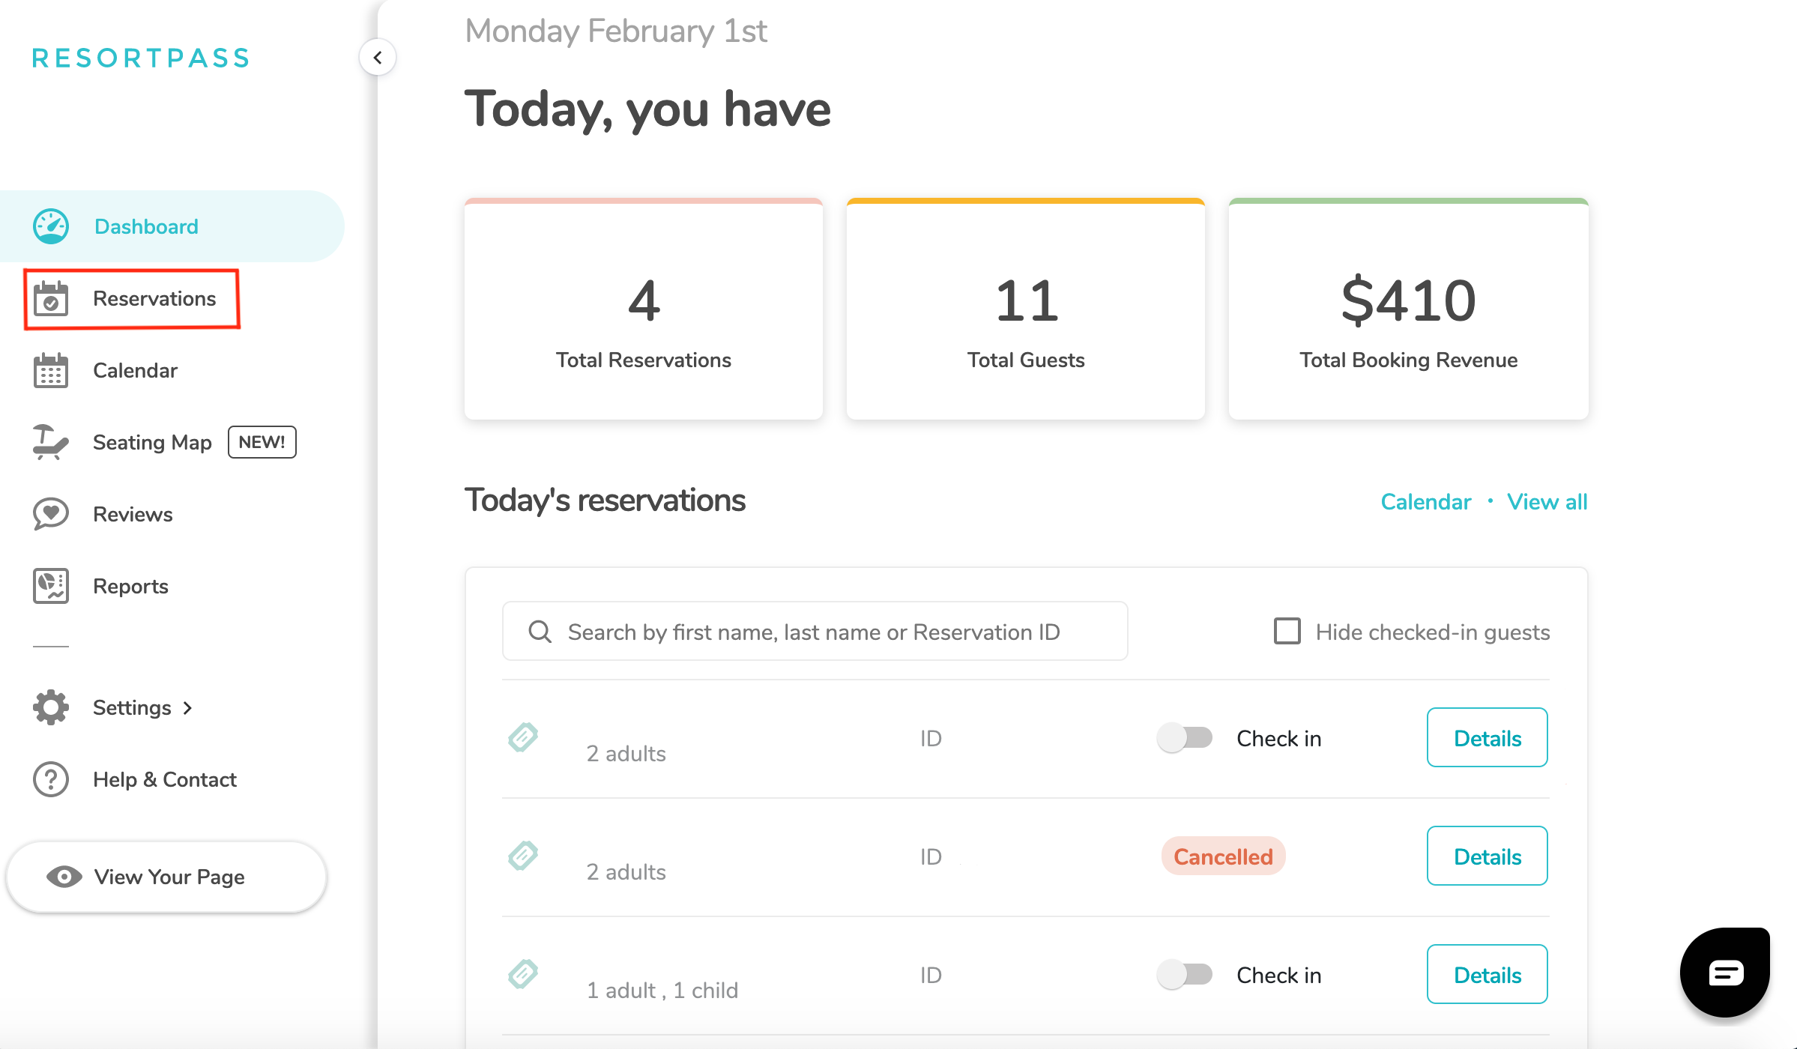The height and width of the screenshot is (1049, 1797).
Task: Expand the Settings submenu chevron
Action: [x=187, y=708]
